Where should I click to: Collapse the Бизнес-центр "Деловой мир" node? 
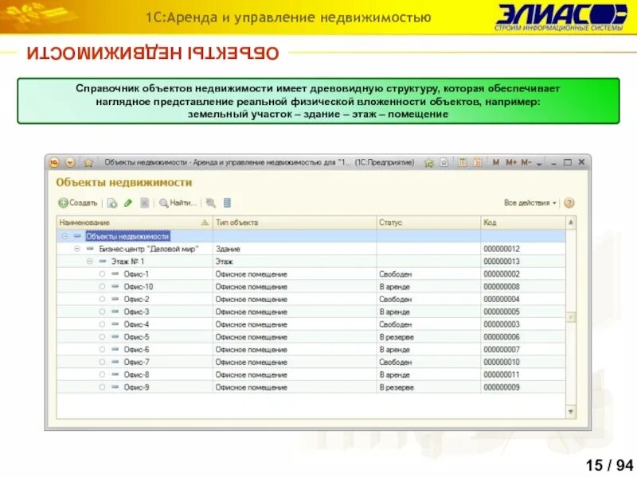coord(77,249)
